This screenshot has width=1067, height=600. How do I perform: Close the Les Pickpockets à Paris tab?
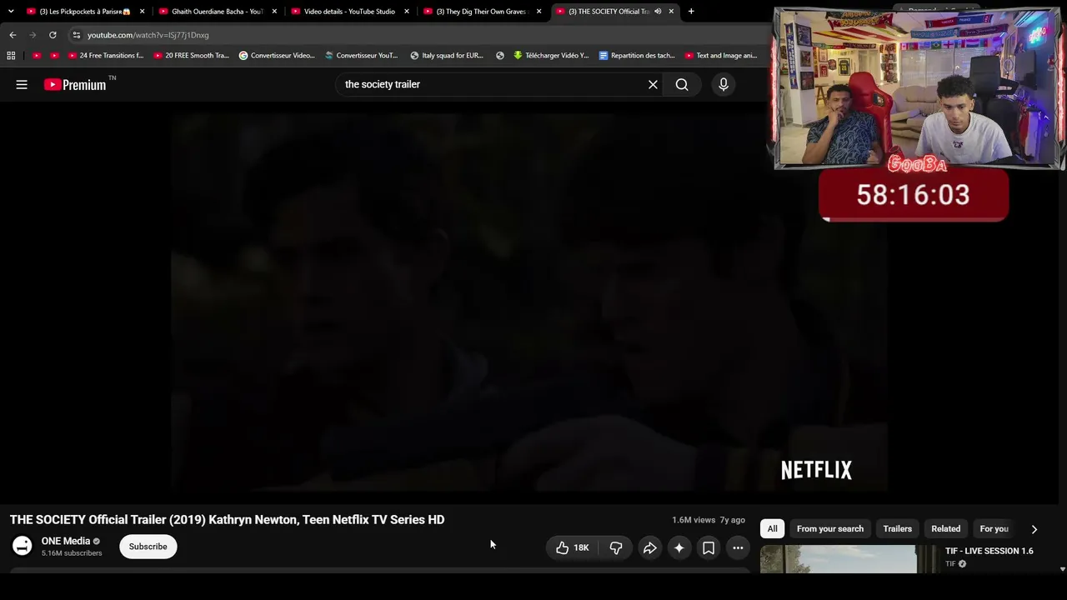point(143,12)
